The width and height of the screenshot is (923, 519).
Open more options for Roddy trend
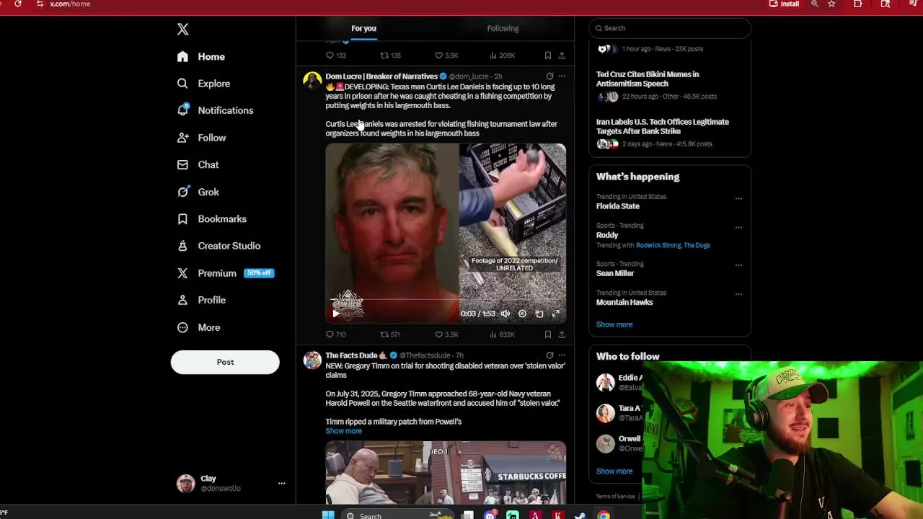(x=738, y=227)
